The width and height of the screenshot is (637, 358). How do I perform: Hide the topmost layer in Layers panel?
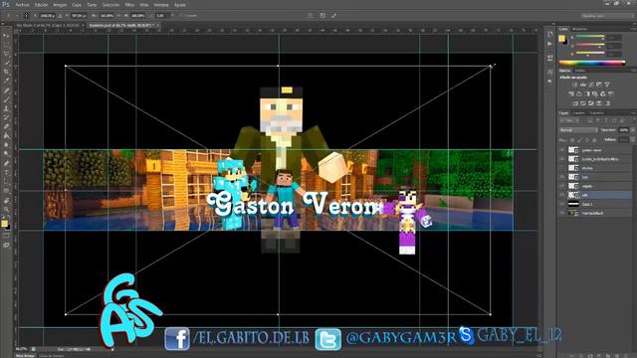point(562,150)
